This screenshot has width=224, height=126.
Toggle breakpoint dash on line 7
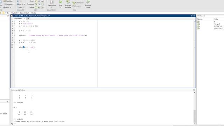pos(14,35)
